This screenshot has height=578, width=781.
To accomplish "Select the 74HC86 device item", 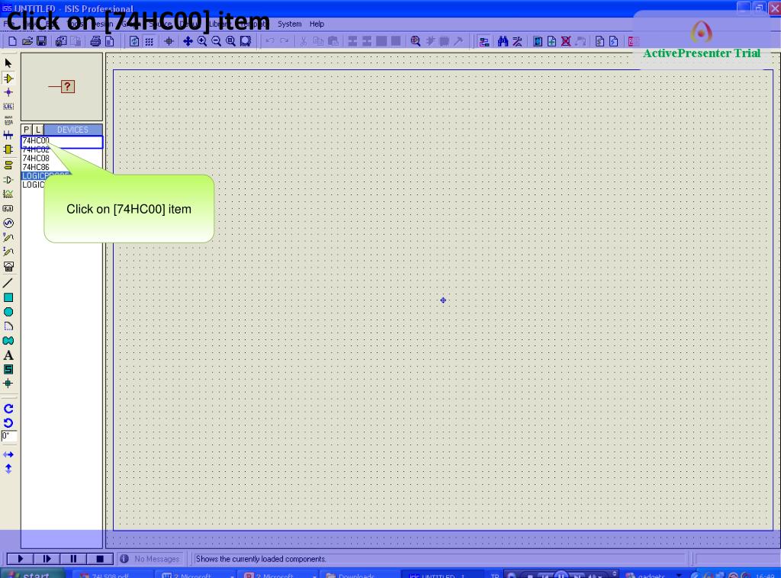I will [x=62, y=167].
